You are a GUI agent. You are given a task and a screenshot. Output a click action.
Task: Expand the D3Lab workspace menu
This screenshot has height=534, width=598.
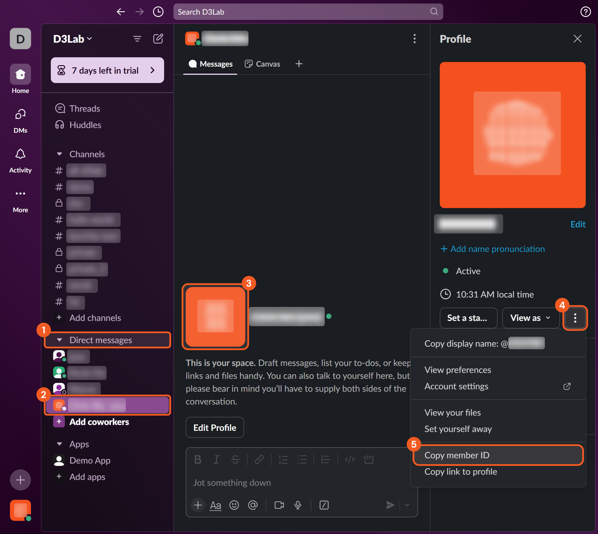coord(72,39)
